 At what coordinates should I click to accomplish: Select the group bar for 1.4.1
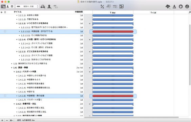[113, 72]
